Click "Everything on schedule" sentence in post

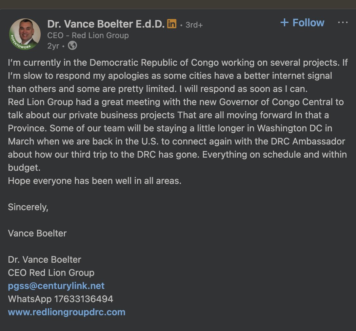[x=256, y=154]
